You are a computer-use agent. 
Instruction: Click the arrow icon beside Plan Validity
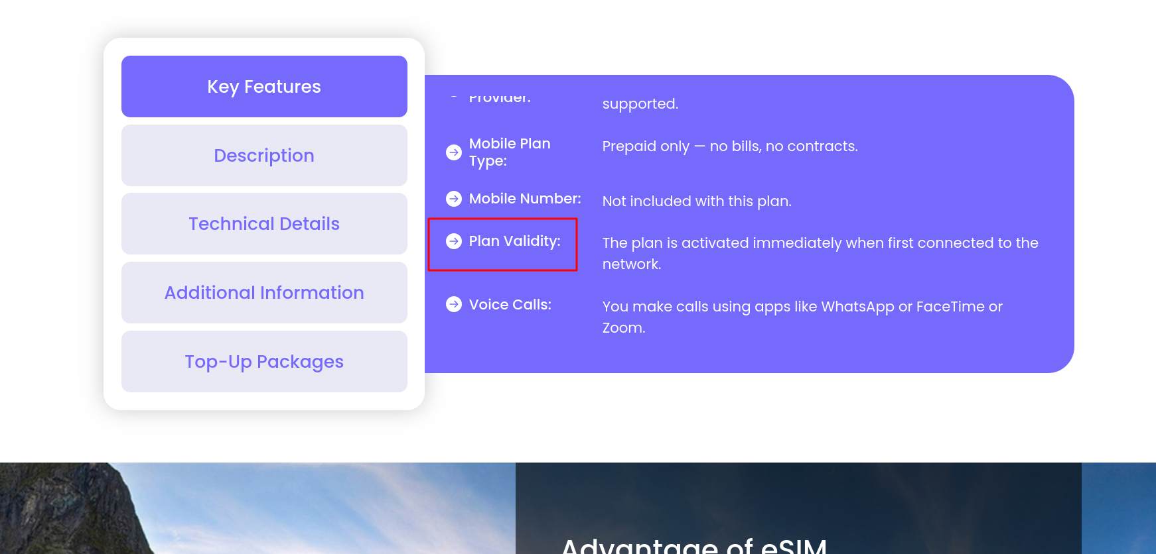click(x=454, y=241)
